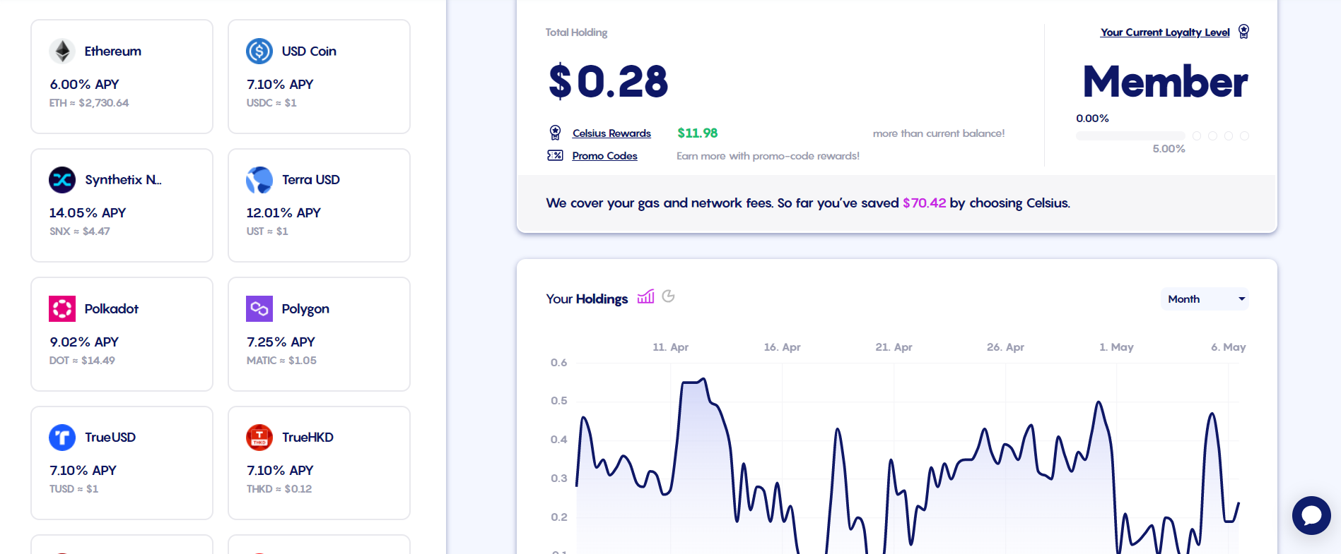The height and width of the screenshot is (554, 1341).
Task: Open the chat support bubble
Action: (x=1311, y=515)
